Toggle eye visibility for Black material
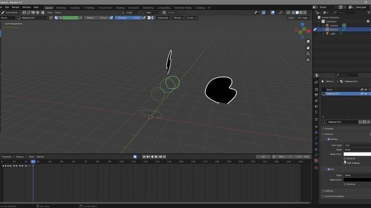 tap(366, 90)
